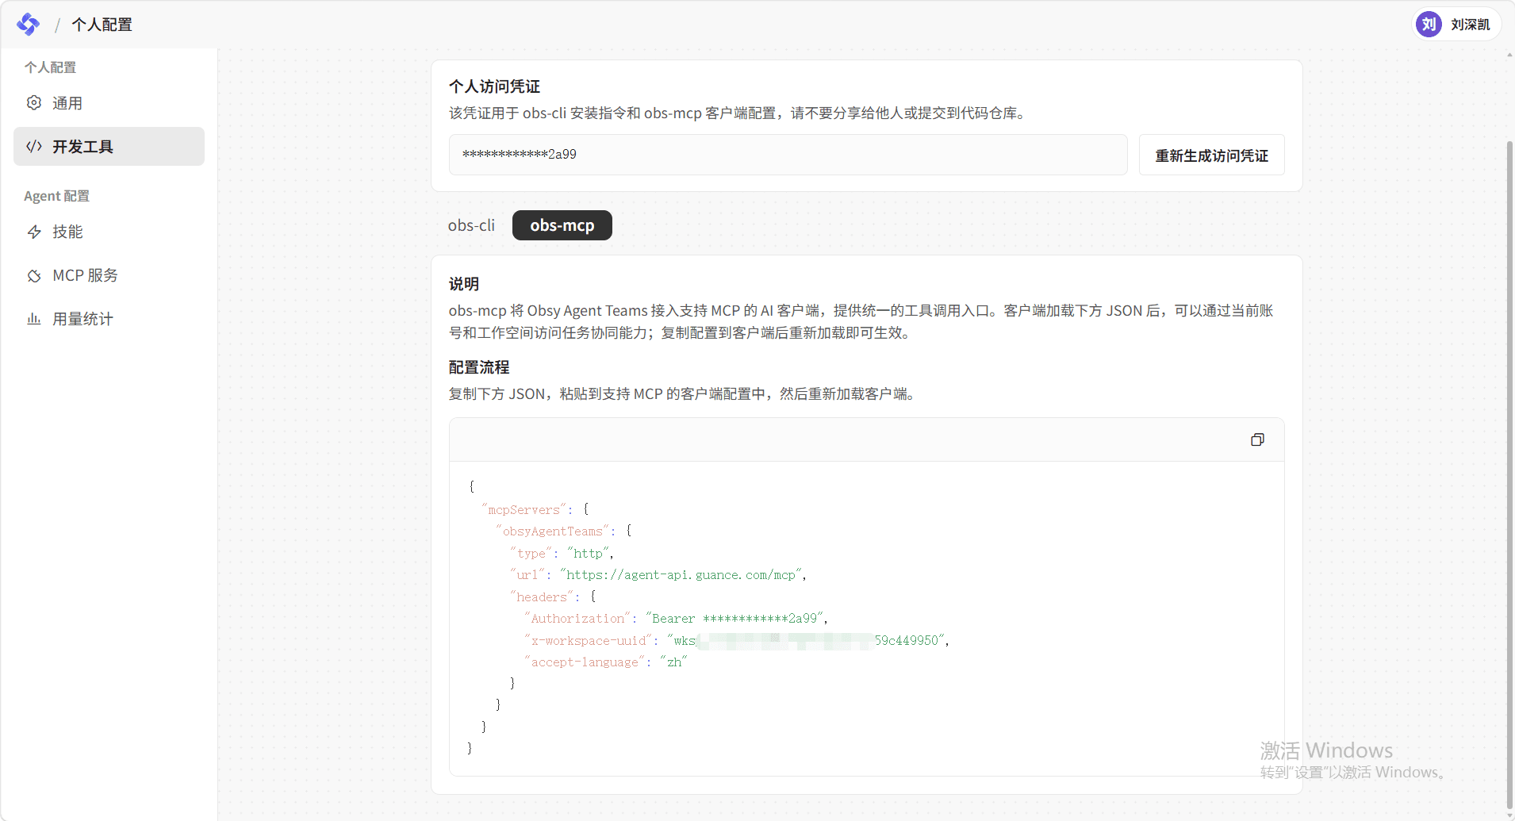Click the page vertical scrollbar
The width and height of the screenshot is (1515, 821).
point(1509,476)
